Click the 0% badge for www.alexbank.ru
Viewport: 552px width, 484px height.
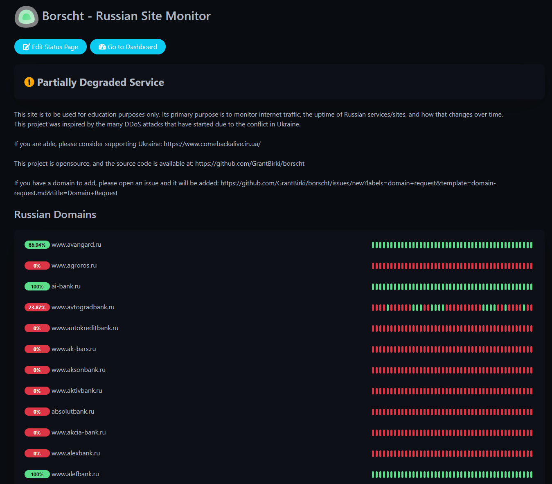point(37,453)
